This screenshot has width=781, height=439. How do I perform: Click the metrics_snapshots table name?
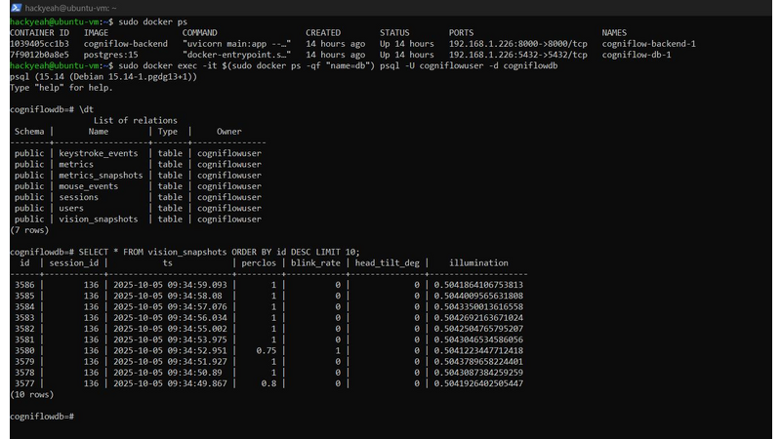pos(101,176)
